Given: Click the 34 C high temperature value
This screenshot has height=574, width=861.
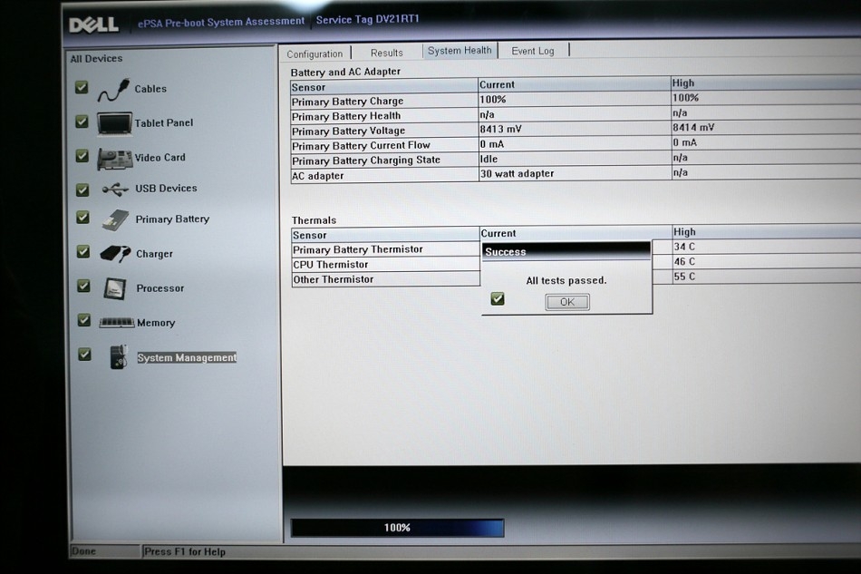Looking at the screenshot, I should [684, 247].
